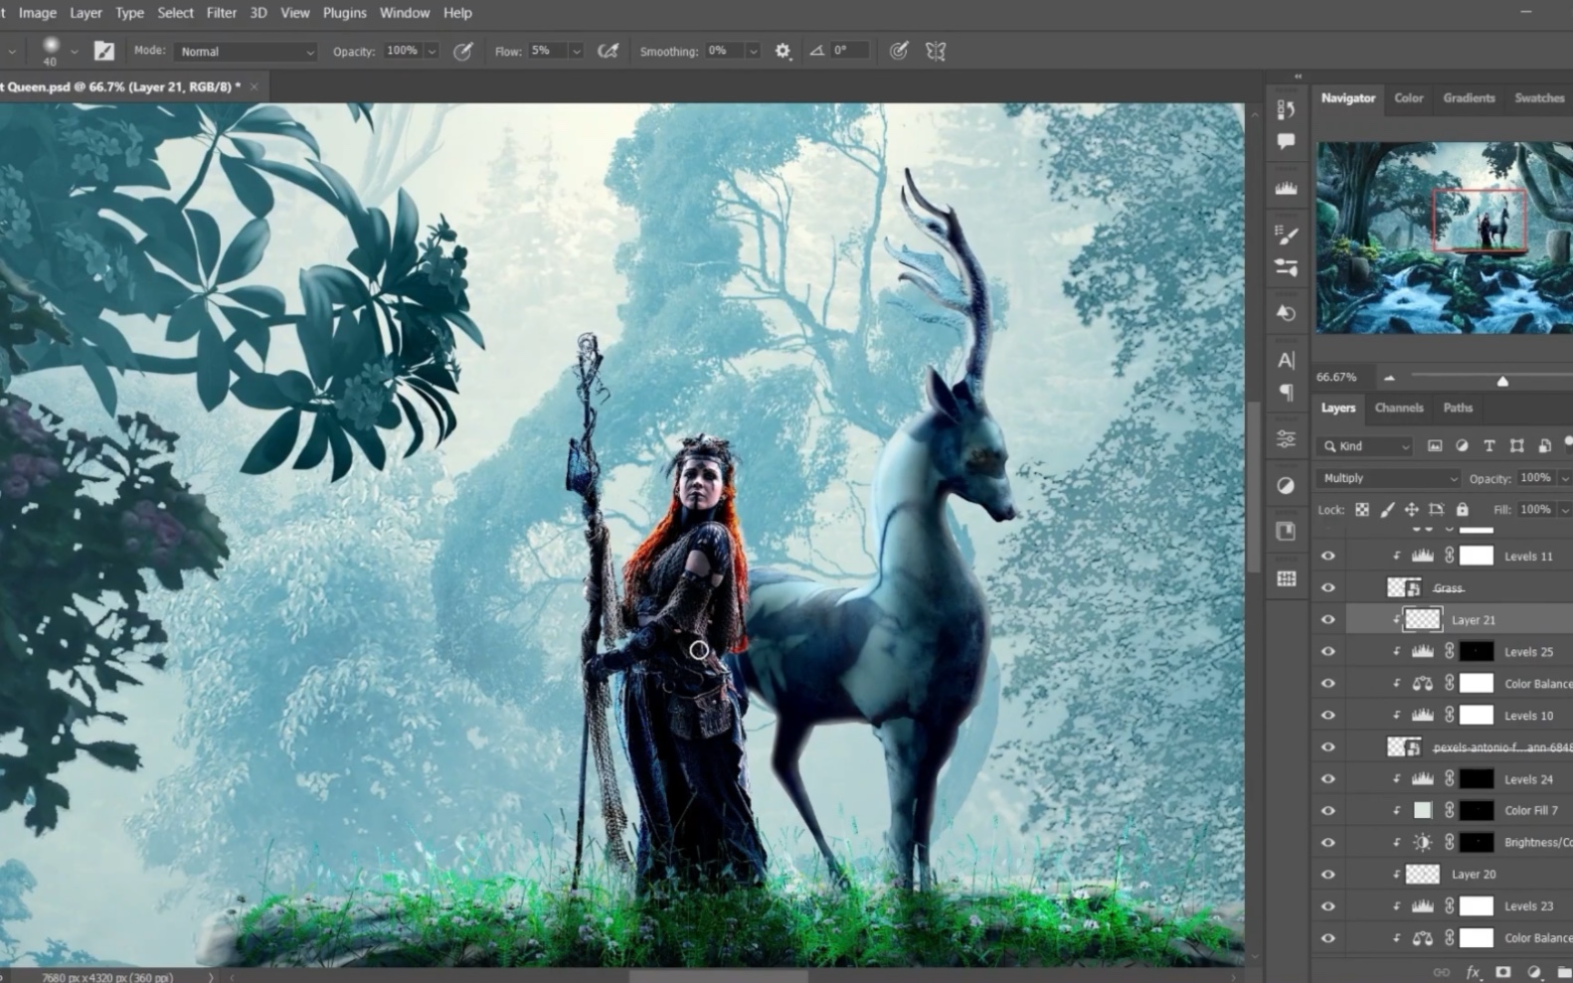Open the Histogram panel icon

(1286, 188)
